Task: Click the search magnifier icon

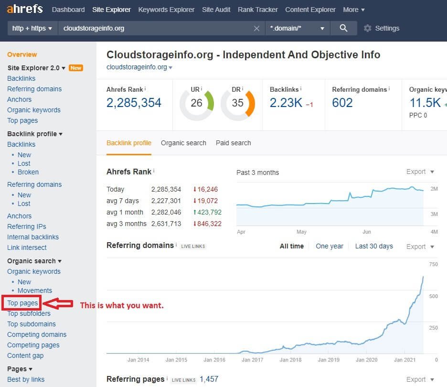Action: [343, 28]
